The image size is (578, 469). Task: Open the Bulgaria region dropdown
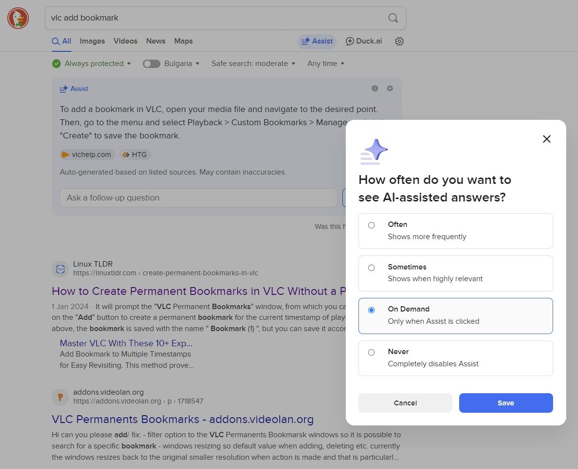(x=182, y=64)
